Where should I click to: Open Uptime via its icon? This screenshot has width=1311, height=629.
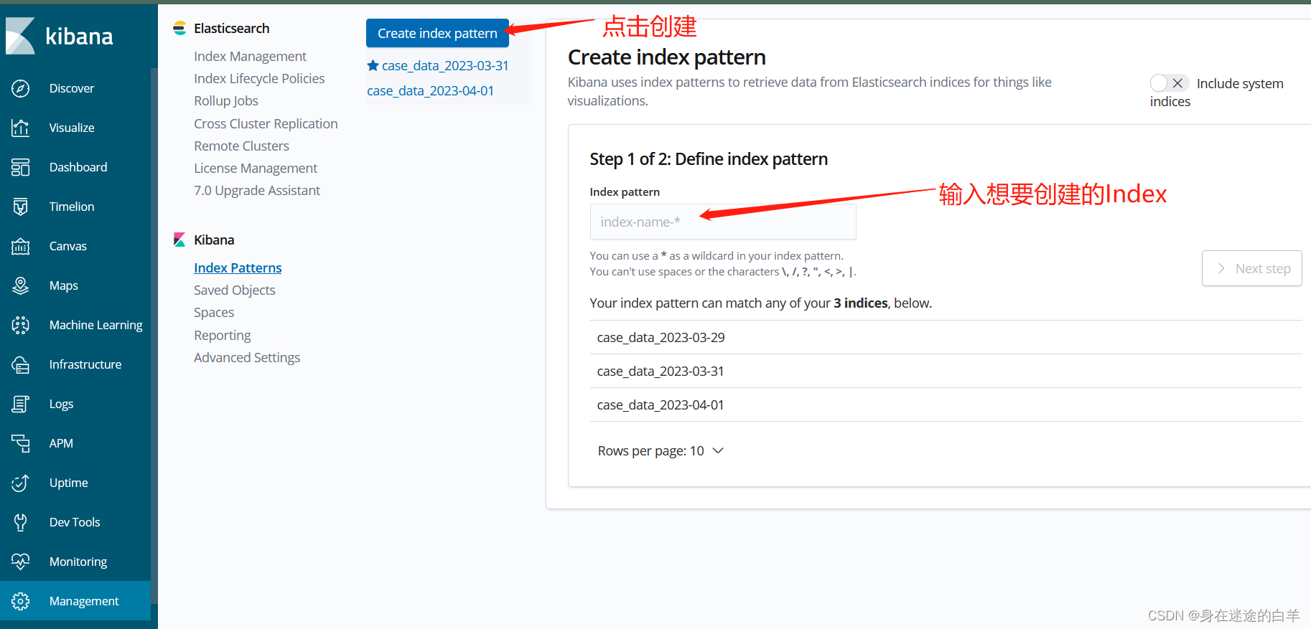(x=21, y=483)
